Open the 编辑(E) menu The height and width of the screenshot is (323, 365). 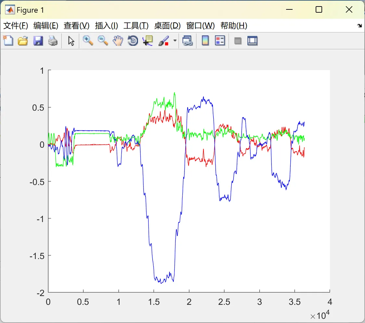pyautogui.click(x=45, y=26)
